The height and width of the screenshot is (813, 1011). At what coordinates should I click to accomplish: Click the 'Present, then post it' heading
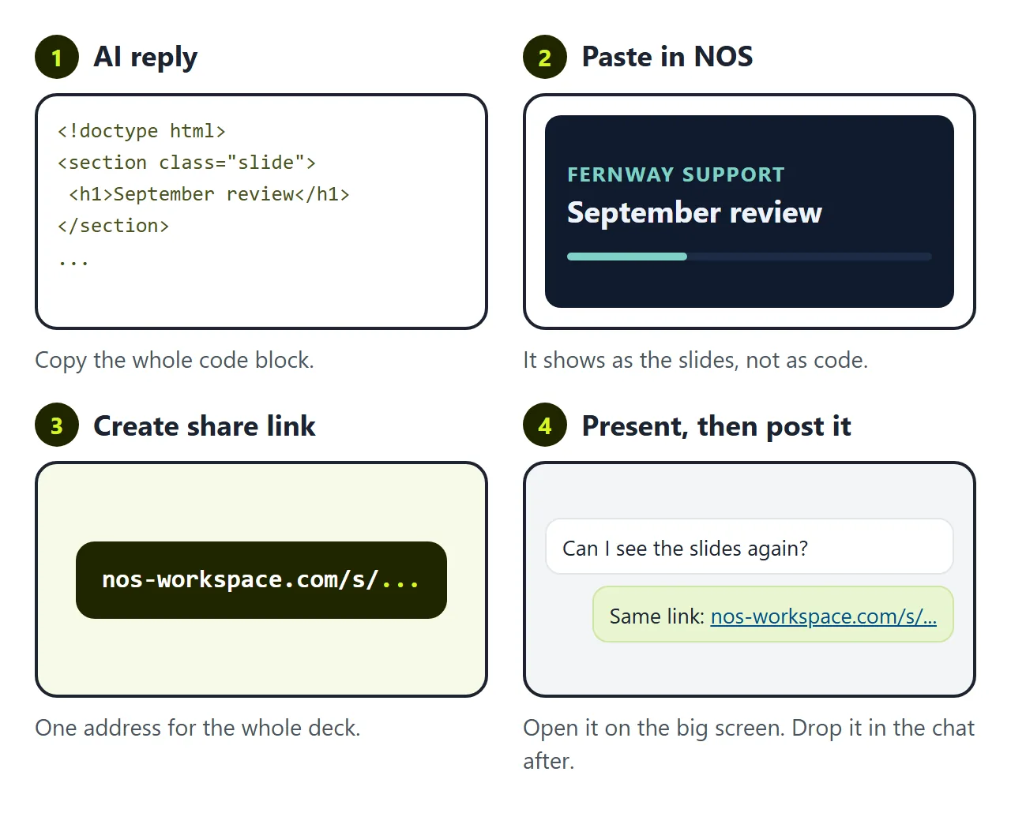pos(716,426)
